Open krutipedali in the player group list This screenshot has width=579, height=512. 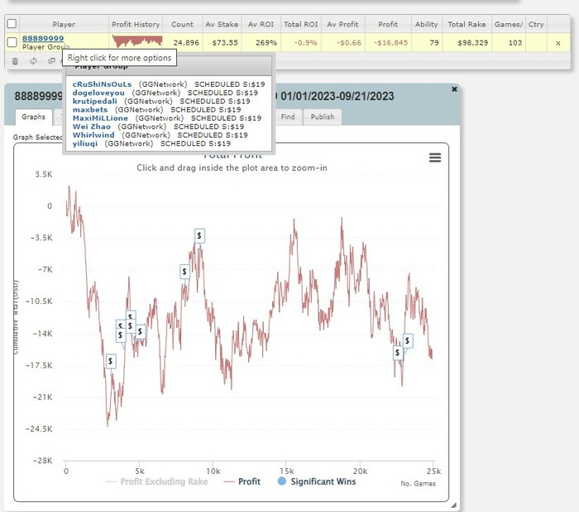point(95,102)
